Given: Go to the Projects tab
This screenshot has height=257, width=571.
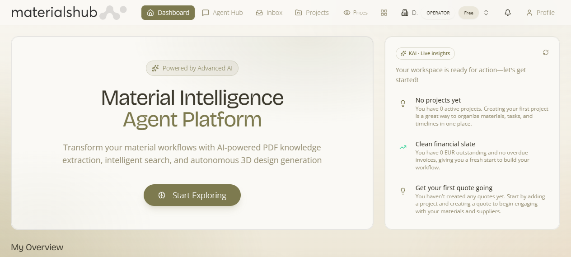Looking at the screenshot, I should [x=312, y=13].
